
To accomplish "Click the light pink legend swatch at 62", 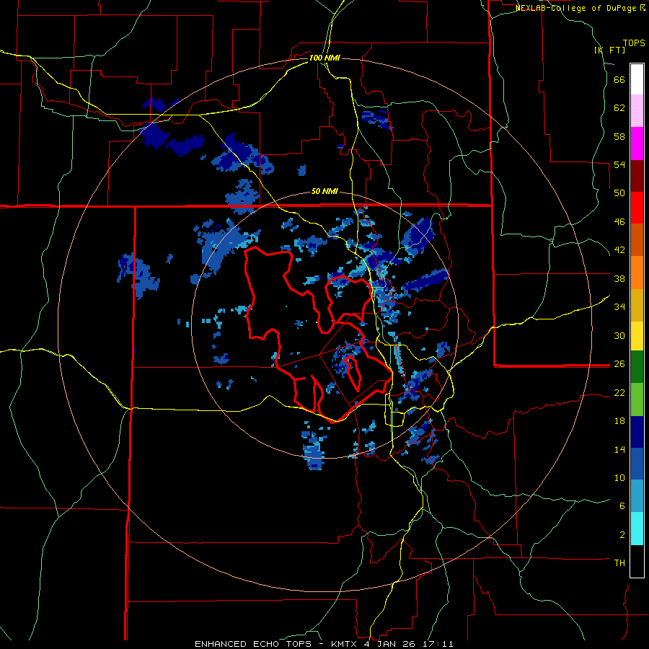I will tap(637, 110).
